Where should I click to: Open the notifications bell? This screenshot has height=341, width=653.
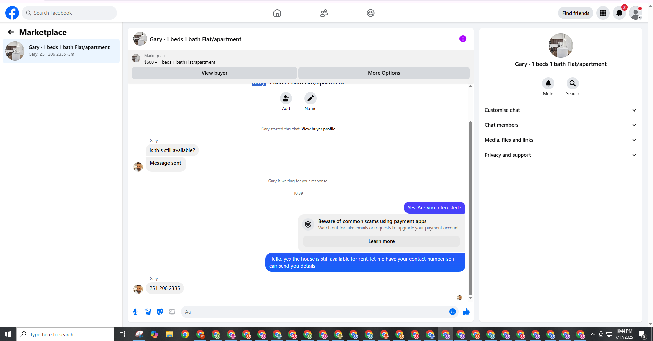click(x=619, y=13)
